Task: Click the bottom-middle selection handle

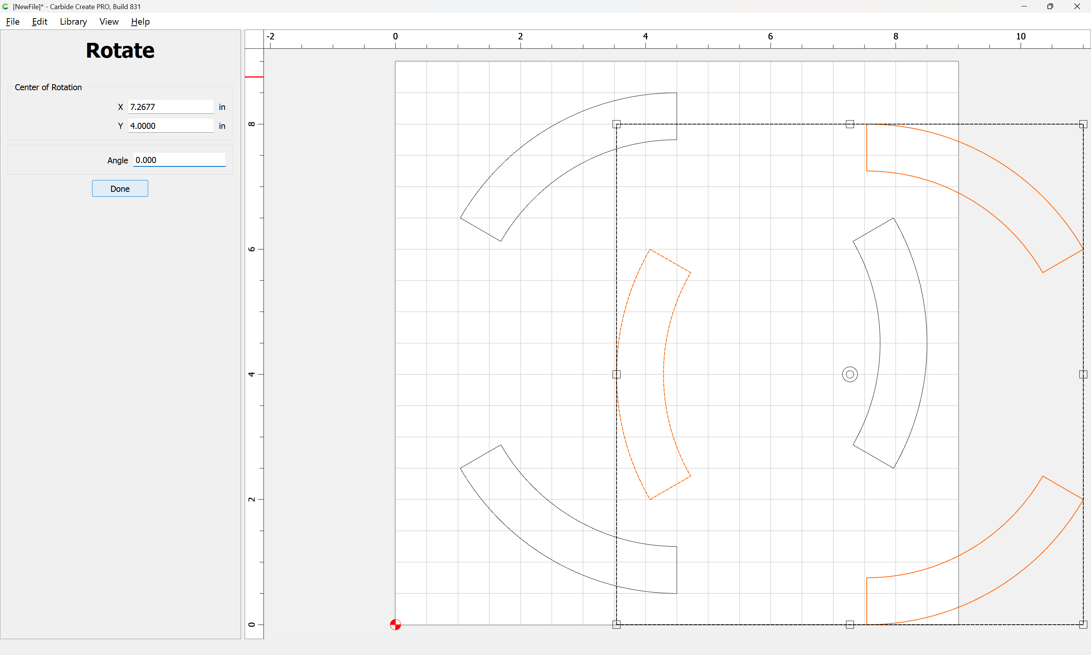Action: pos(850,625)
